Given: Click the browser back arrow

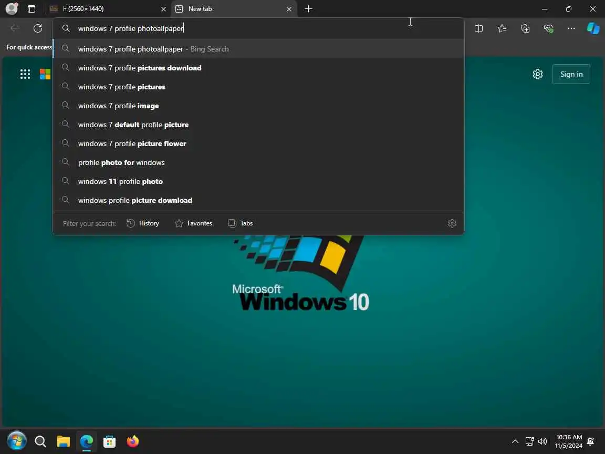Looking at the screenshot, I should click(15, 28).
